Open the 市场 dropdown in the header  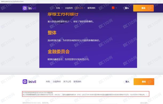(x=59, y=8)
